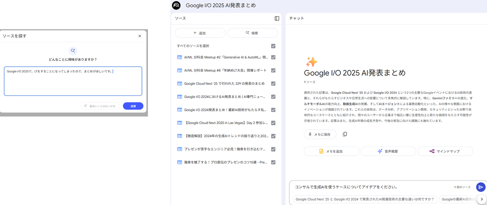The height and width of the screenshot is (205, 487).
Task: Open source Google Cloud Next '25 で行われた 229
Action: click(x=224, y=84)
